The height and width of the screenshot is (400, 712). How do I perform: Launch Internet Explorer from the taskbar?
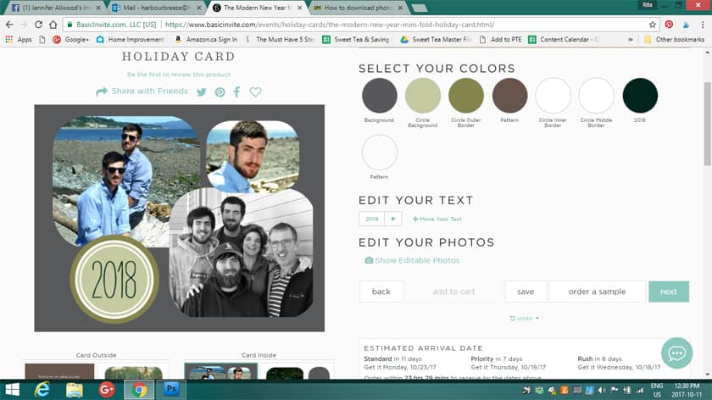pyautogui.click(x=42, y=390)
